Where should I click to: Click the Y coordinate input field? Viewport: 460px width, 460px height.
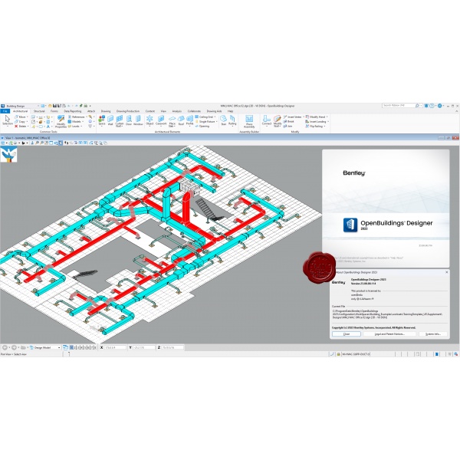[144, 347]
